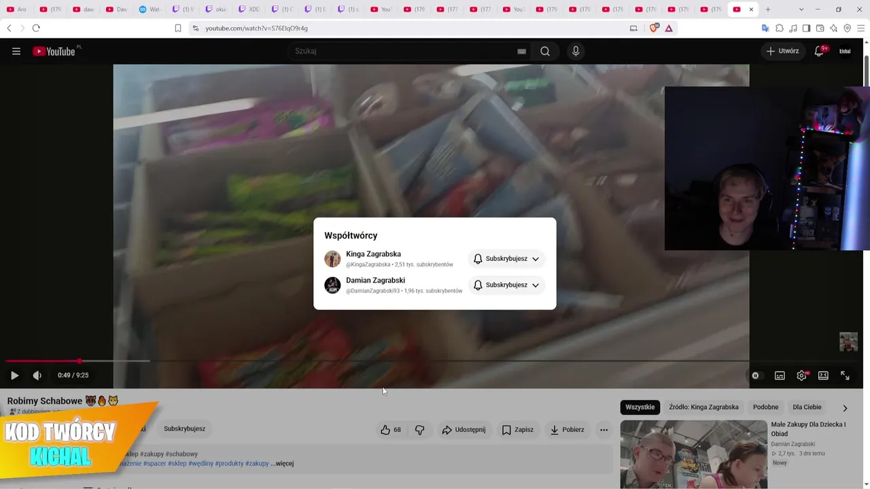Open the Brave VPN shield icon
Image resolution: width=870 pixels, height=489 pixels.
coord(847,28)
